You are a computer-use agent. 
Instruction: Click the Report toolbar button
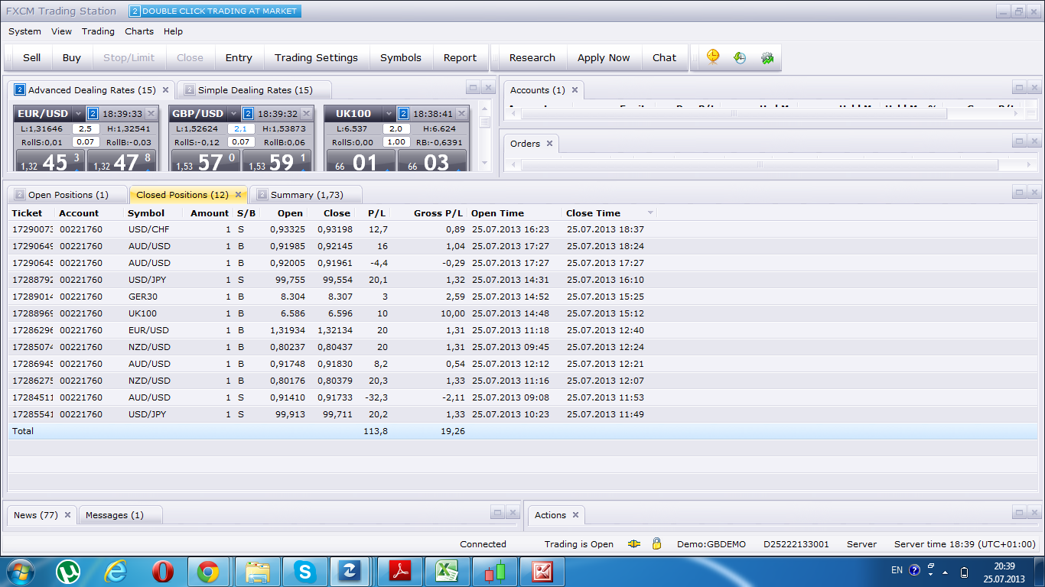point(460,57)
